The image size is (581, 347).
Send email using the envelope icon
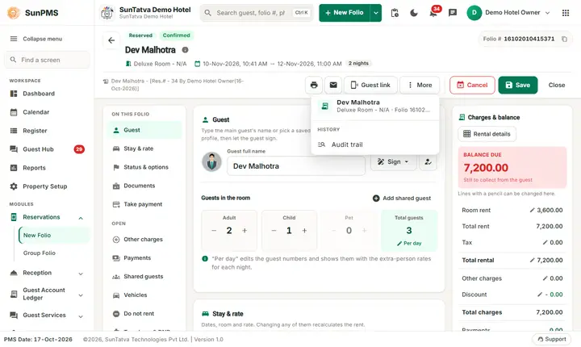click(x=333, y=85)
